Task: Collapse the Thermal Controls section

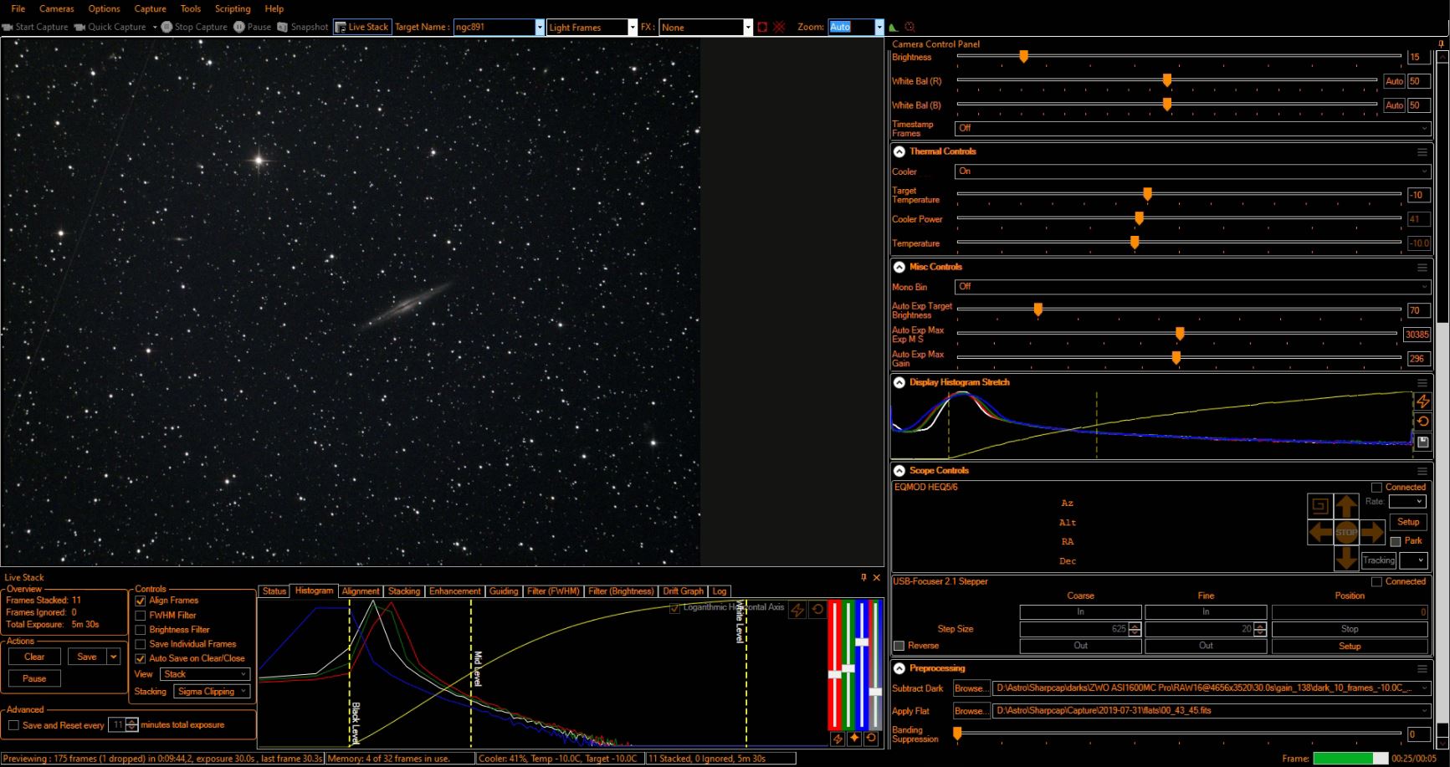Action: (x=899, y=152)
